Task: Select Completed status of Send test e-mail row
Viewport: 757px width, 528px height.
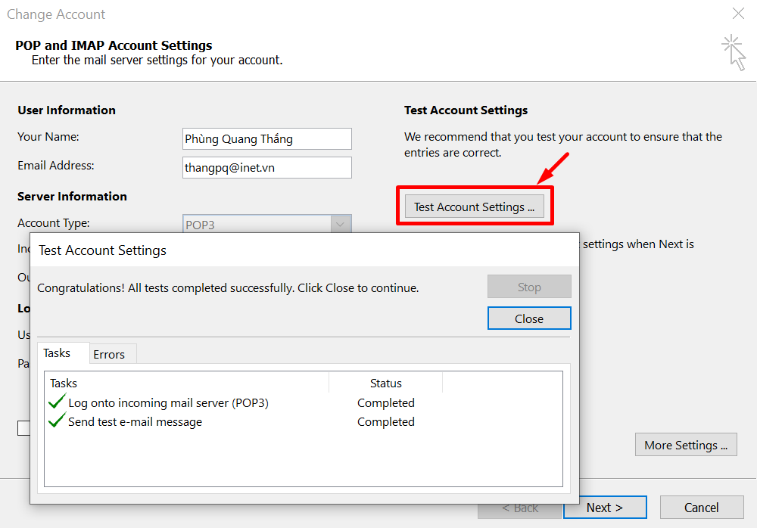Action: (385, 421)
